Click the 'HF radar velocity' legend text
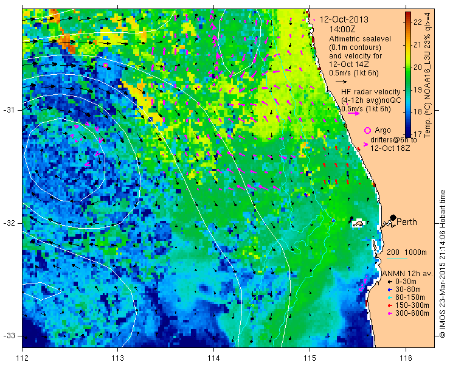 pos(371,92)
